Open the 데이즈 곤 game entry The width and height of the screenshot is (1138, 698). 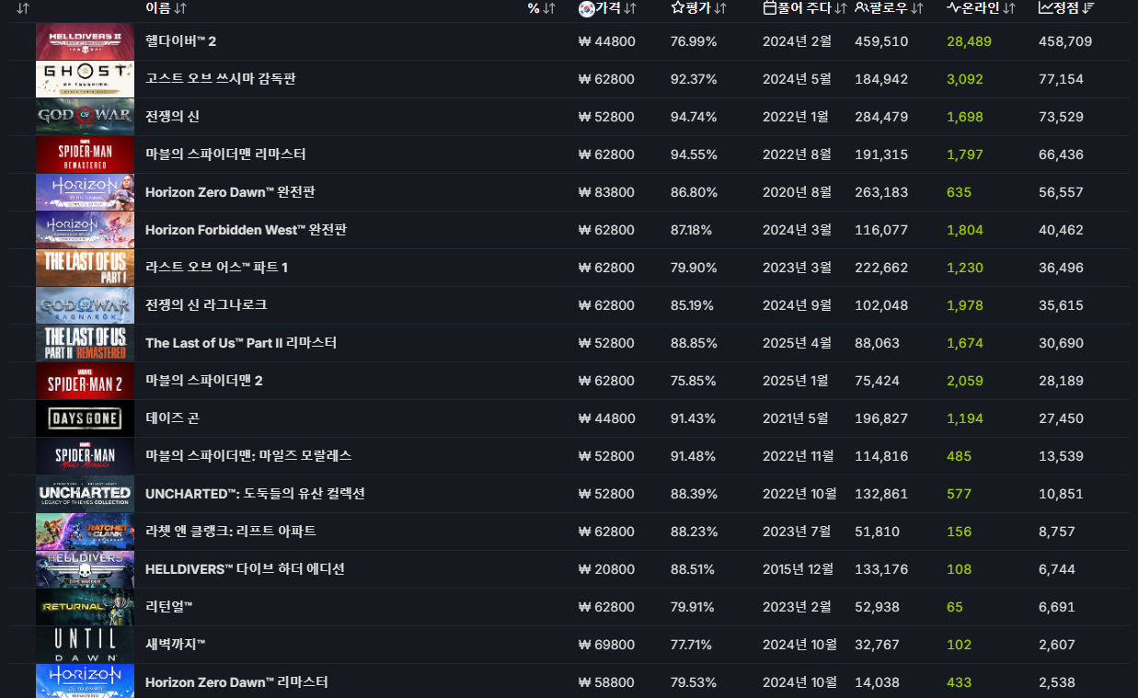(x=172, y=418)
